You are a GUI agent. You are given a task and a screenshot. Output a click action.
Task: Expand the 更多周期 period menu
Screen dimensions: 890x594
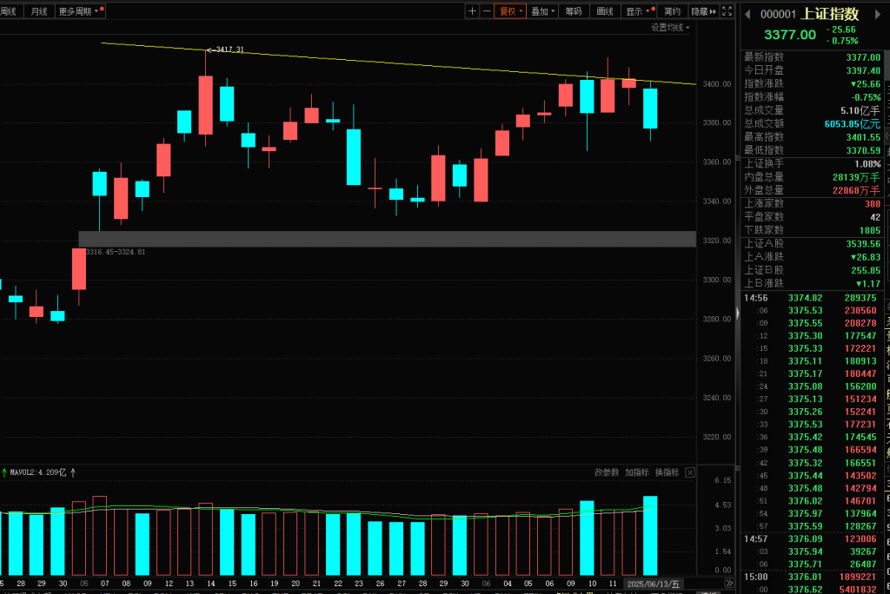tap(80, 10)
